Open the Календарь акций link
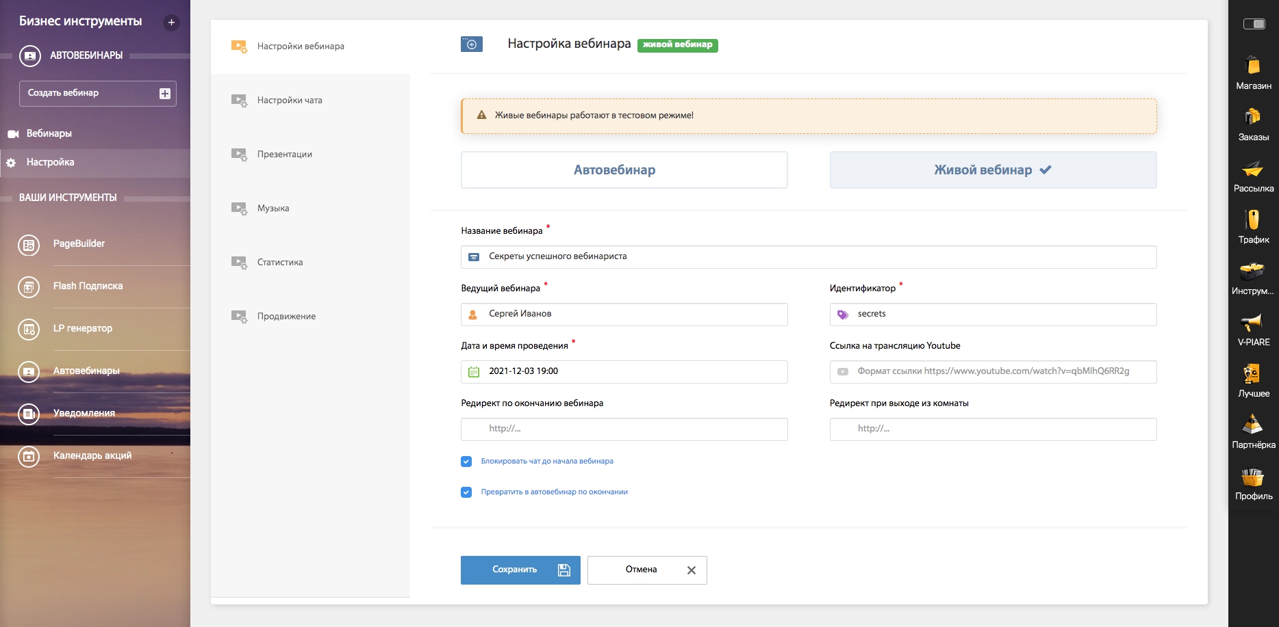The height and width of the screenshot is (627, 1279). tap(92, 456)
